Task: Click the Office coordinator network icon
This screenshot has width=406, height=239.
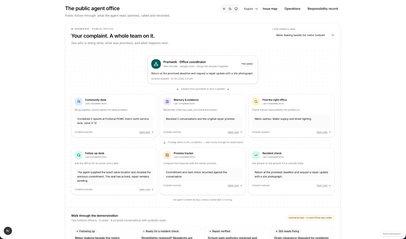Action: 156,64
